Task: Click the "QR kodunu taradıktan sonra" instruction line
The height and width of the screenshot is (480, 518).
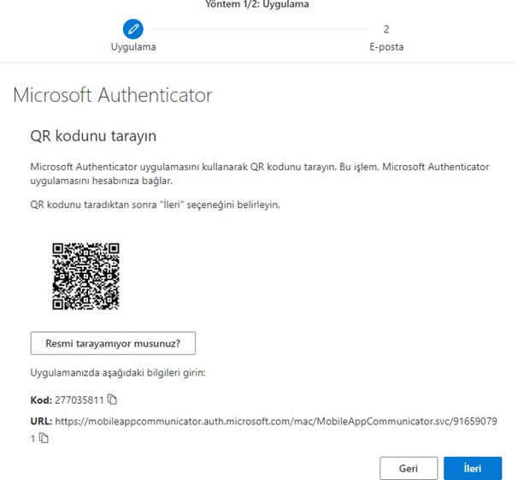Action: 155,204
